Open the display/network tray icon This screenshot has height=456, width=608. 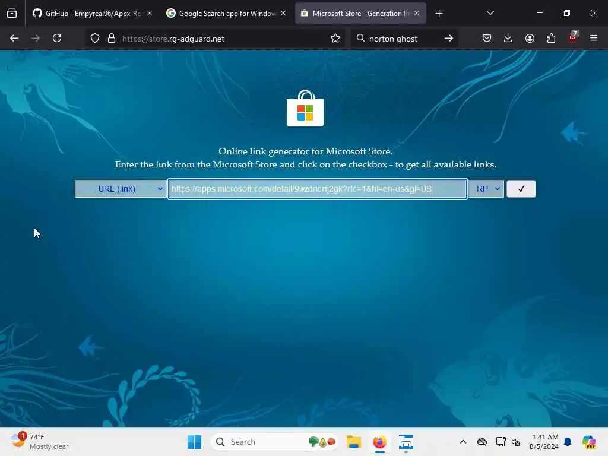(501, 442)
